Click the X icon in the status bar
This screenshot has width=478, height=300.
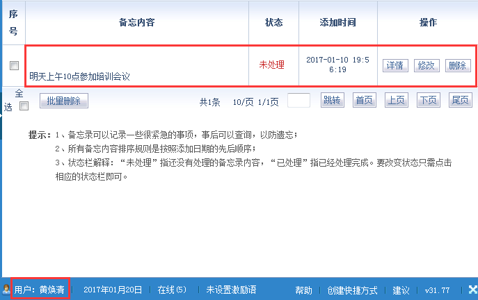click(472, 289)
